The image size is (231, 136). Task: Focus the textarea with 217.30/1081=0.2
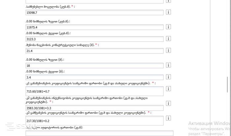click(94, 121)
